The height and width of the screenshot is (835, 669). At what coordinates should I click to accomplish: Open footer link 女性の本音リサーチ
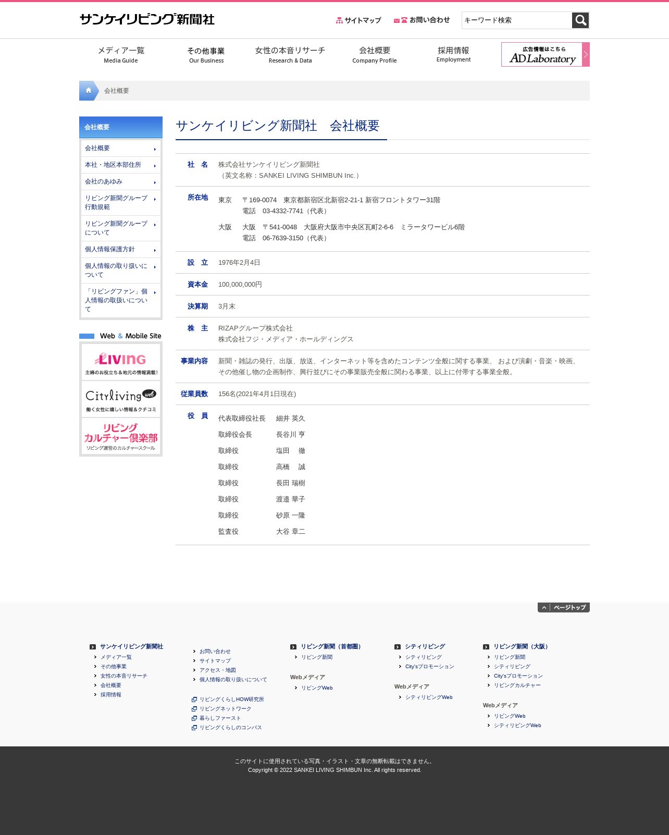pos(124,676)
